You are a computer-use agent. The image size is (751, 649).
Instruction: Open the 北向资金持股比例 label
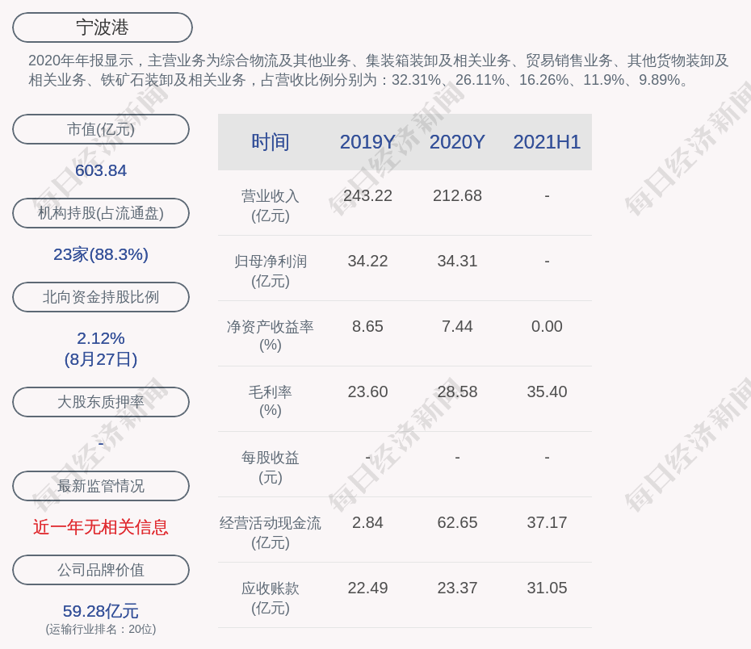(x=101, y=297)
